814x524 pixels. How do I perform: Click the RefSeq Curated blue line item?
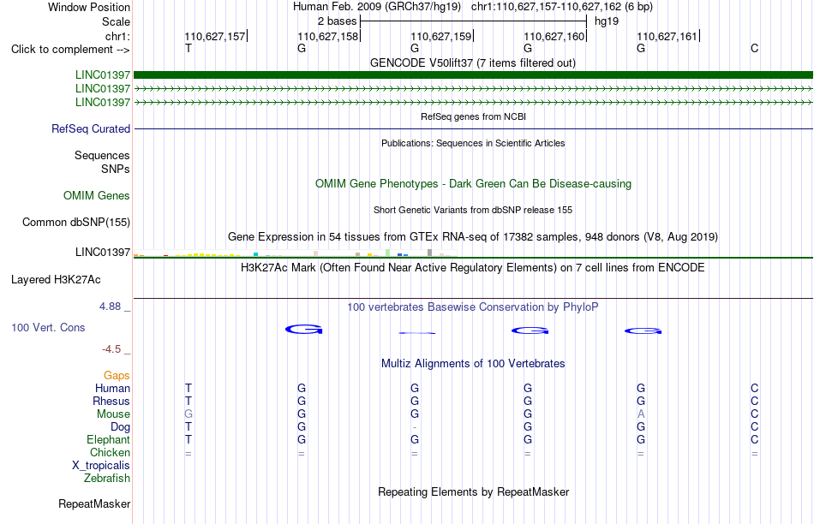(x=473, y=128)
